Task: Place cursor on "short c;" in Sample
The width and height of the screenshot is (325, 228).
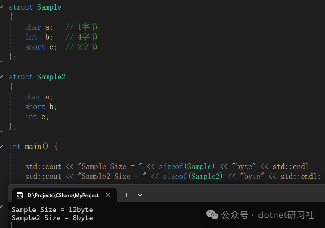Action: click(x=41, y=47)
